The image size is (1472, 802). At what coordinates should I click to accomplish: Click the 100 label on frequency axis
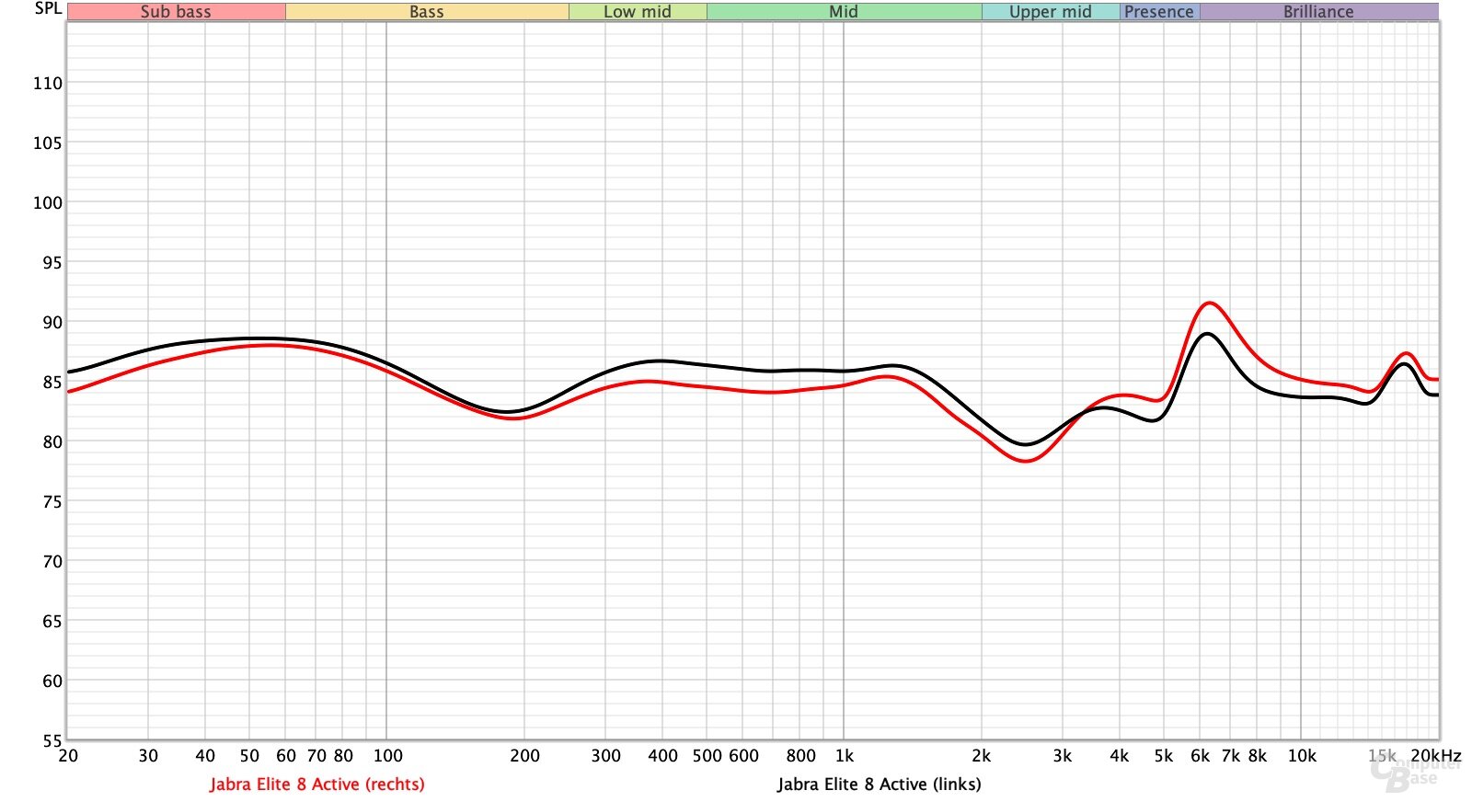[387, 756]
